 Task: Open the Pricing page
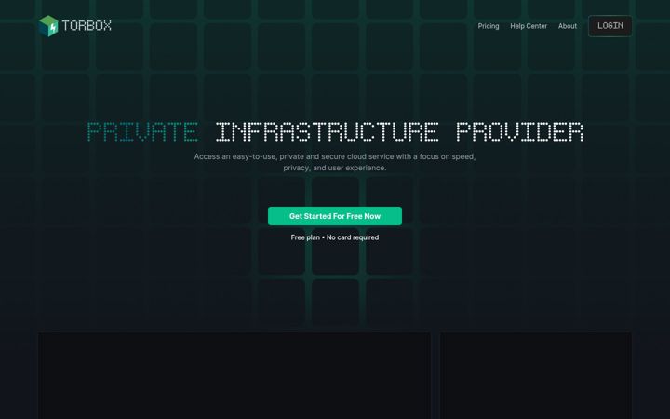tap(489, 26)
